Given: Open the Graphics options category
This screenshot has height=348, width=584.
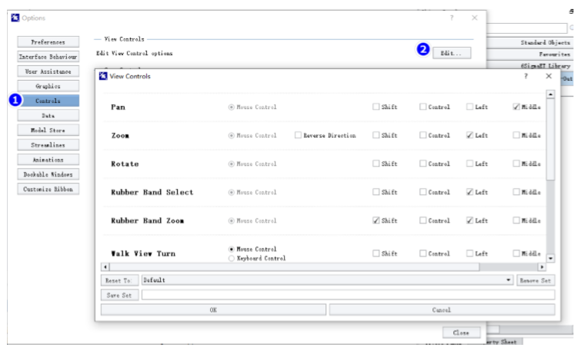Looking at the screenshot, I should [x=48, y=86].
